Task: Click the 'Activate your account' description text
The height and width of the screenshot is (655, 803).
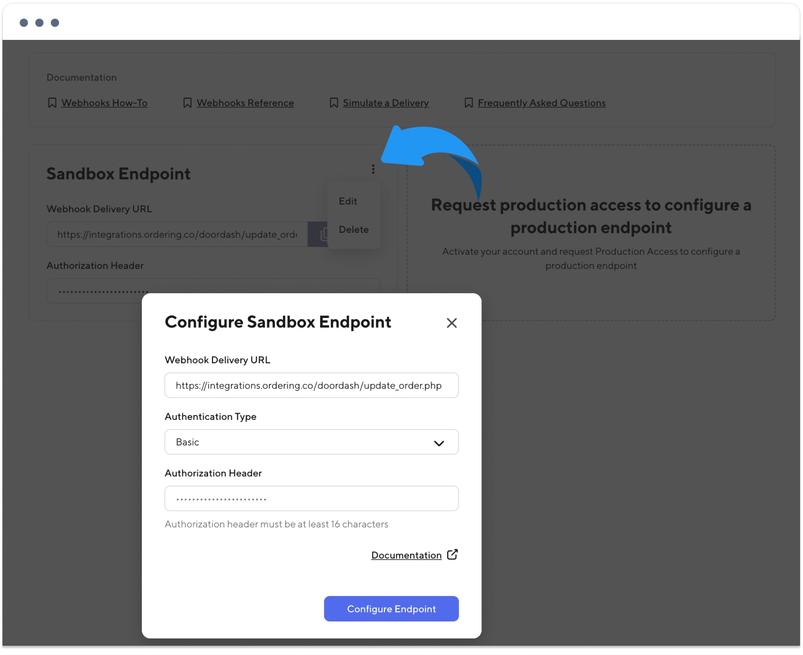Action: click(x=591, y=258)
